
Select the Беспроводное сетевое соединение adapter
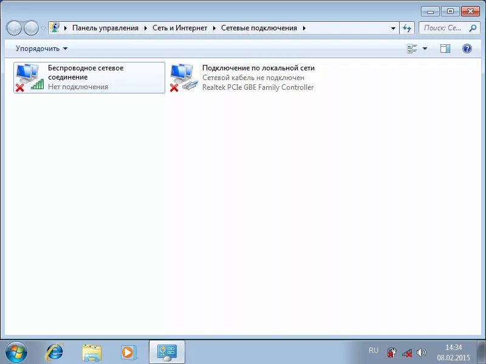pos(88,77)
